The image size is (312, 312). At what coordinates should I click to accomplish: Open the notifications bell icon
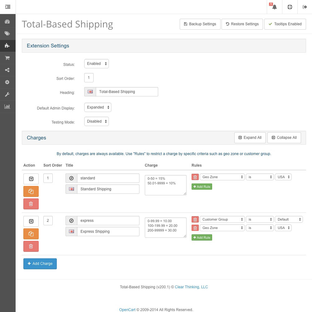click(x=274, y=7)
